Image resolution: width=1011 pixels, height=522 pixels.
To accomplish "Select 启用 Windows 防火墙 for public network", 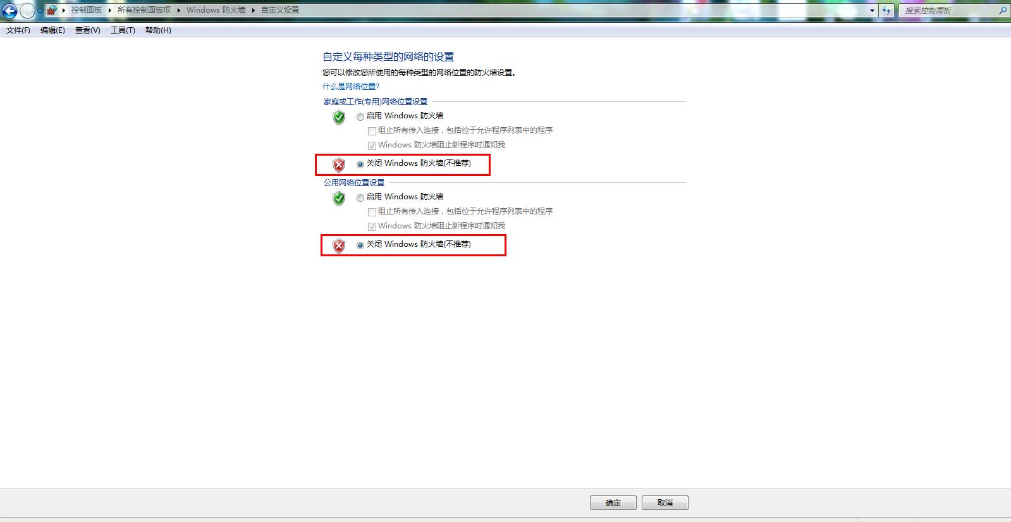I will [360, 198].
